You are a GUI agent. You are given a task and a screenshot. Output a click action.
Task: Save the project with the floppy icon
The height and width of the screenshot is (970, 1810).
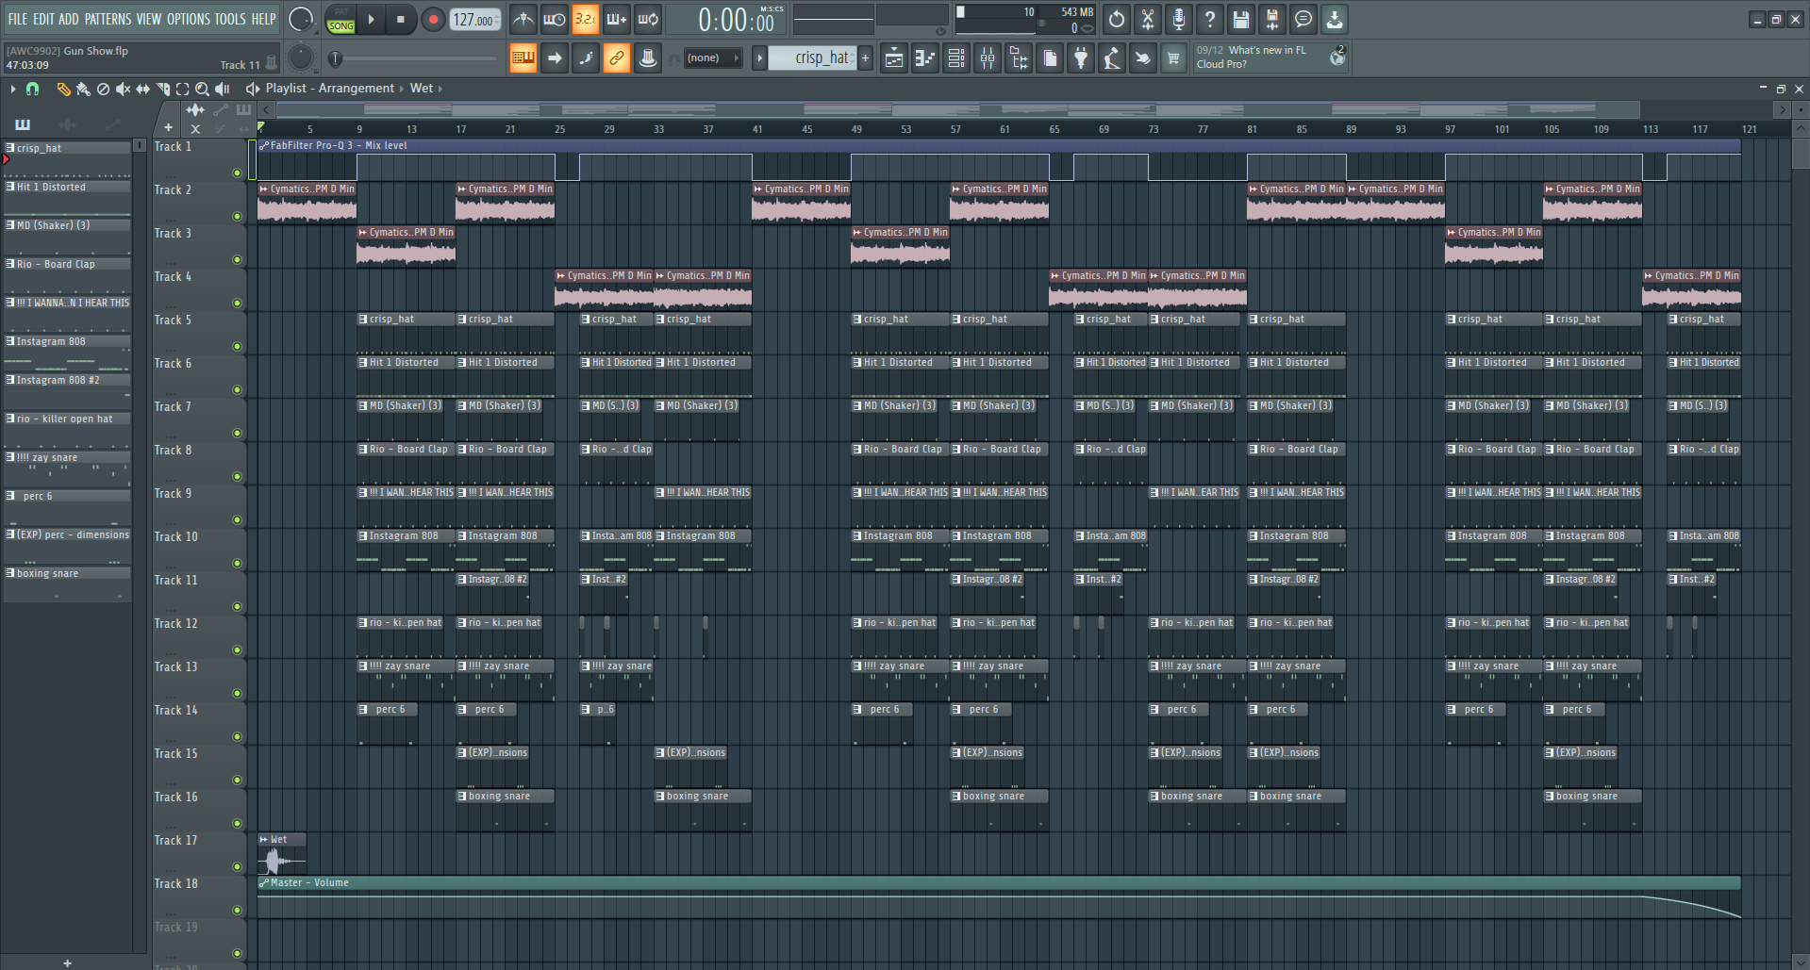pyautogui.click(x=1241, y=19)
